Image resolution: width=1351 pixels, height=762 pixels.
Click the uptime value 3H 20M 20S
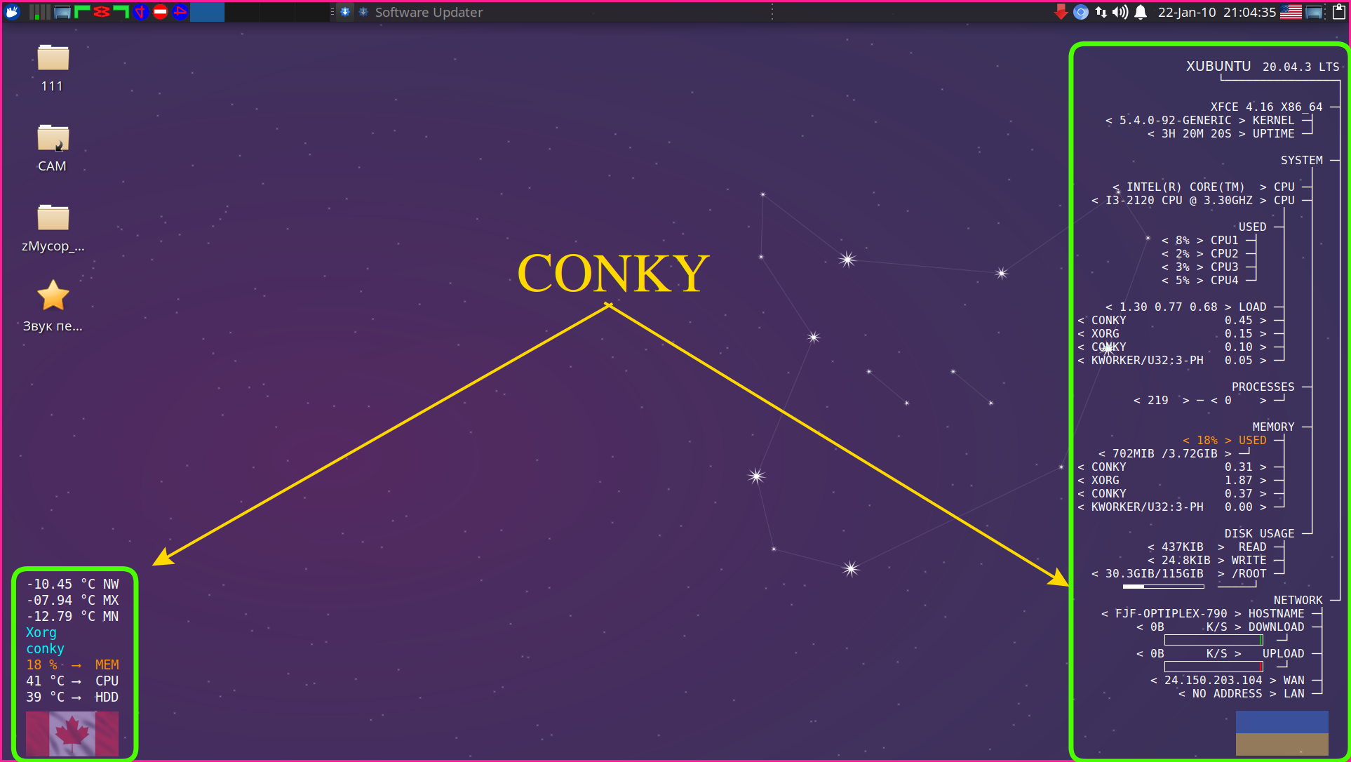tap(1196, 134)
